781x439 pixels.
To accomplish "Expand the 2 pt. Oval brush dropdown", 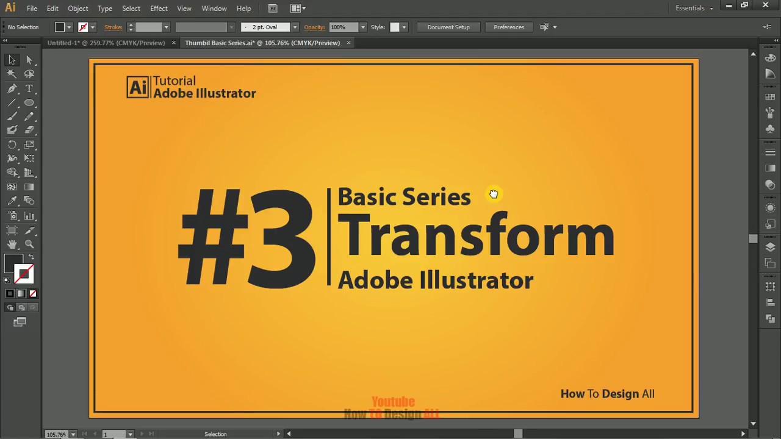I will pyautogui.click(x=295, y=27).
